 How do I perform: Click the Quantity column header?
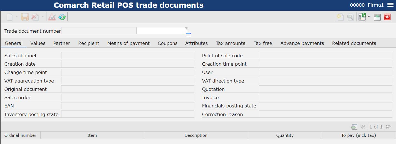285,135
